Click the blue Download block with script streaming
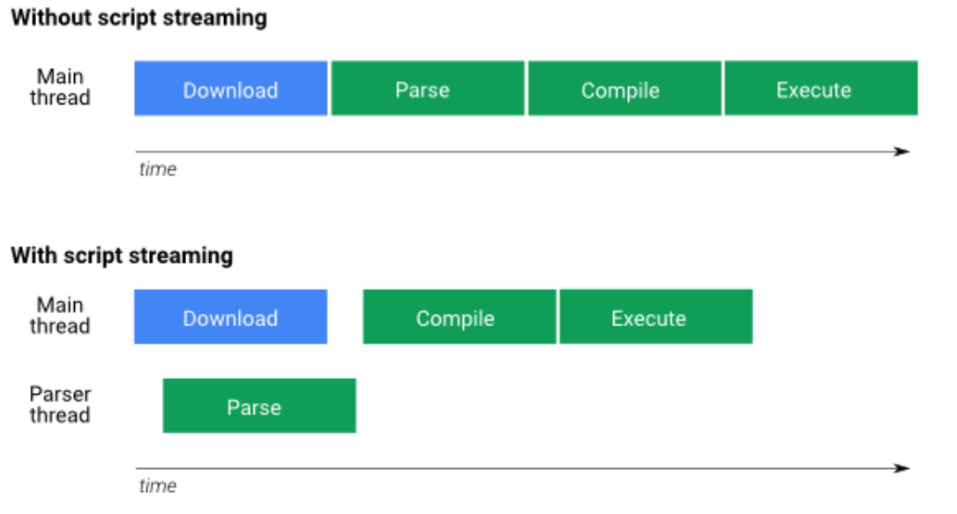957x514 pixels. 230,317
